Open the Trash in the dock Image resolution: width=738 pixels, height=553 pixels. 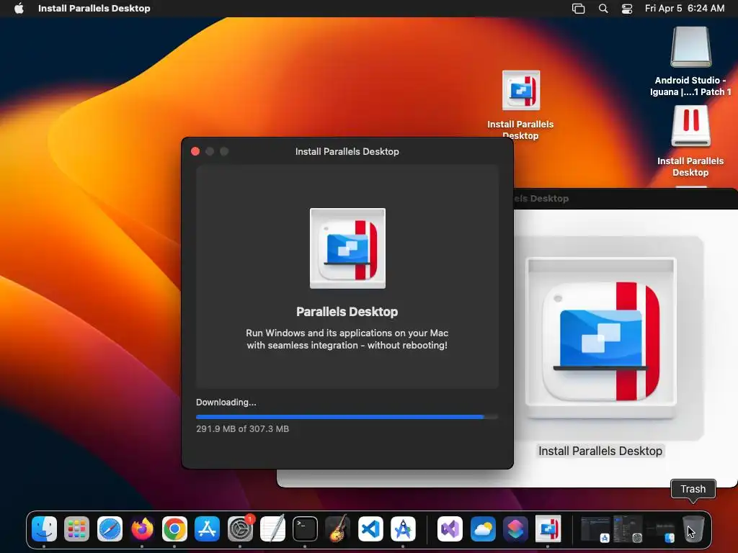tap(693, 529)
